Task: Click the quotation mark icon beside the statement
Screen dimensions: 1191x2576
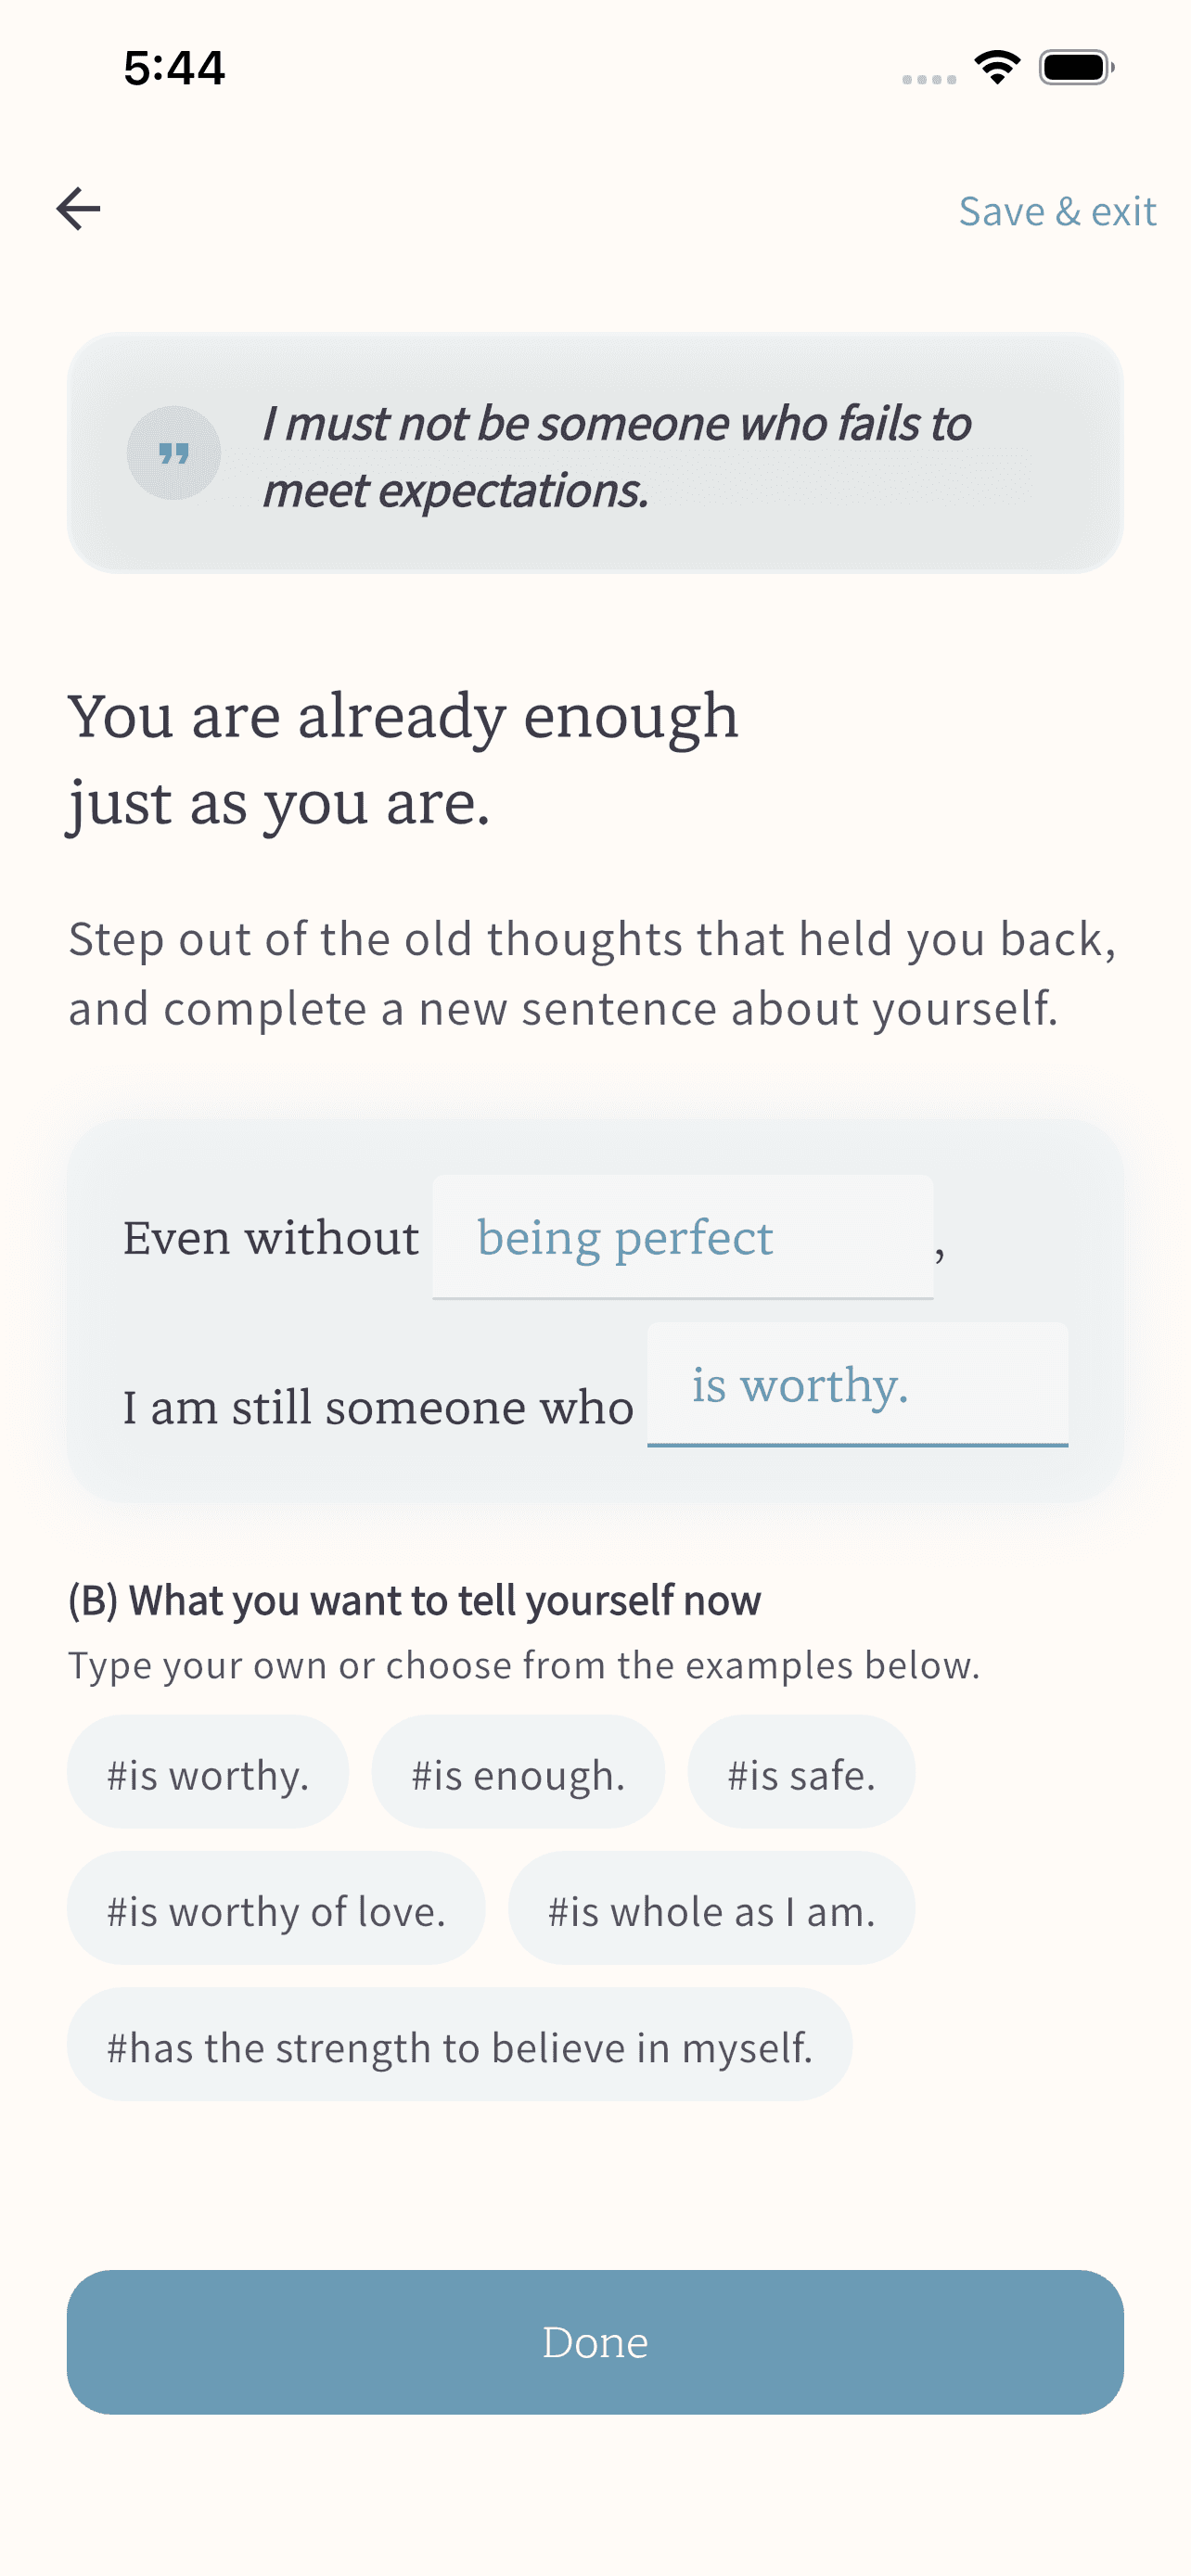Action: point(175,453)
